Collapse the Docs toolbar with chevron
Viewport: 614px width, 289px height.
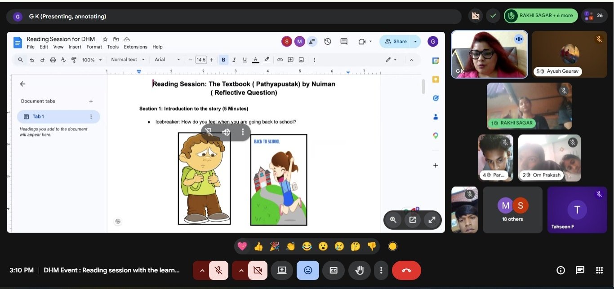[411, 60]
